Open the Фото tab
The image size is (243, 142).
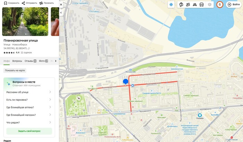point(43,61)
